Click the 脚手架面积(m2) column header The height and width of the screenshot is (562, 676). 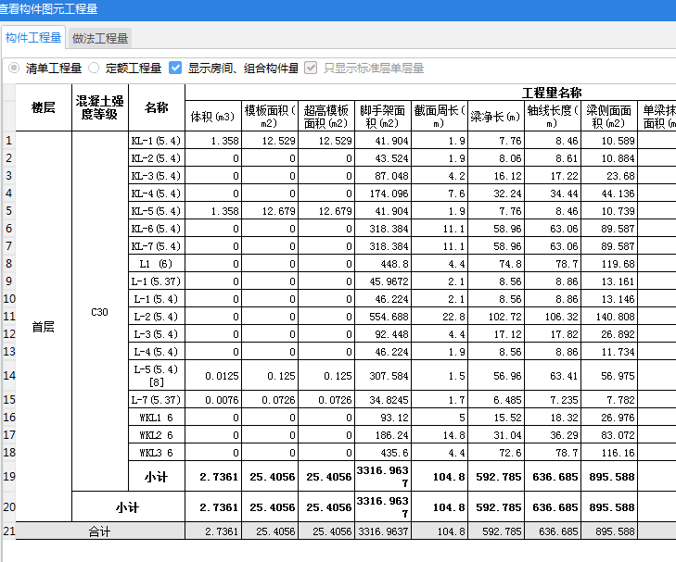coord(382,116)
